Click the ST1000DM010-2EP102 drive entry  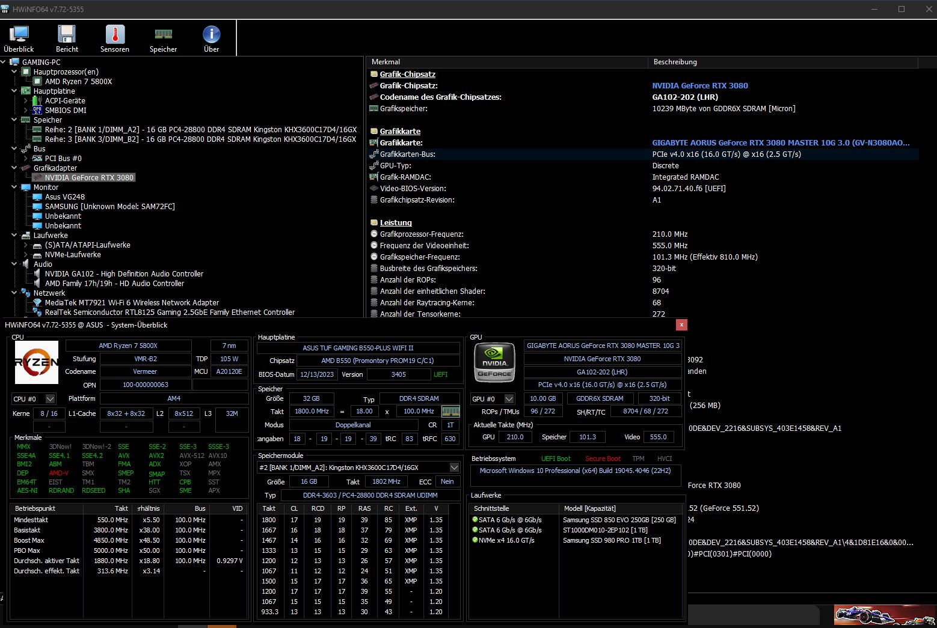coord(605,530)
